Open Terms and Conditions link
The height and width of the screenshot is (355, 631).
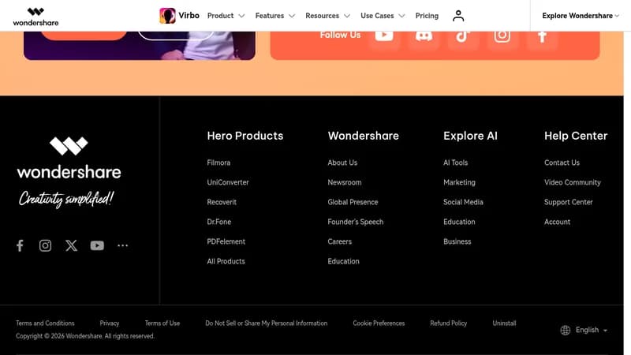45,323
